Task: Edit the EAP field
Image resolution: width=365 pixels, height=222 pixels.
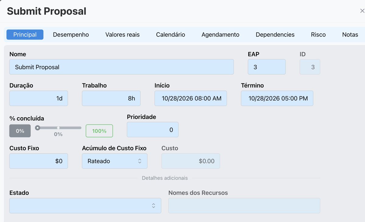Action: 267,67
